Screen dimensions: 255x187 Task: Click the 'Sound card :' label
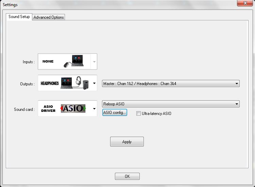click(x=24, y=109)
